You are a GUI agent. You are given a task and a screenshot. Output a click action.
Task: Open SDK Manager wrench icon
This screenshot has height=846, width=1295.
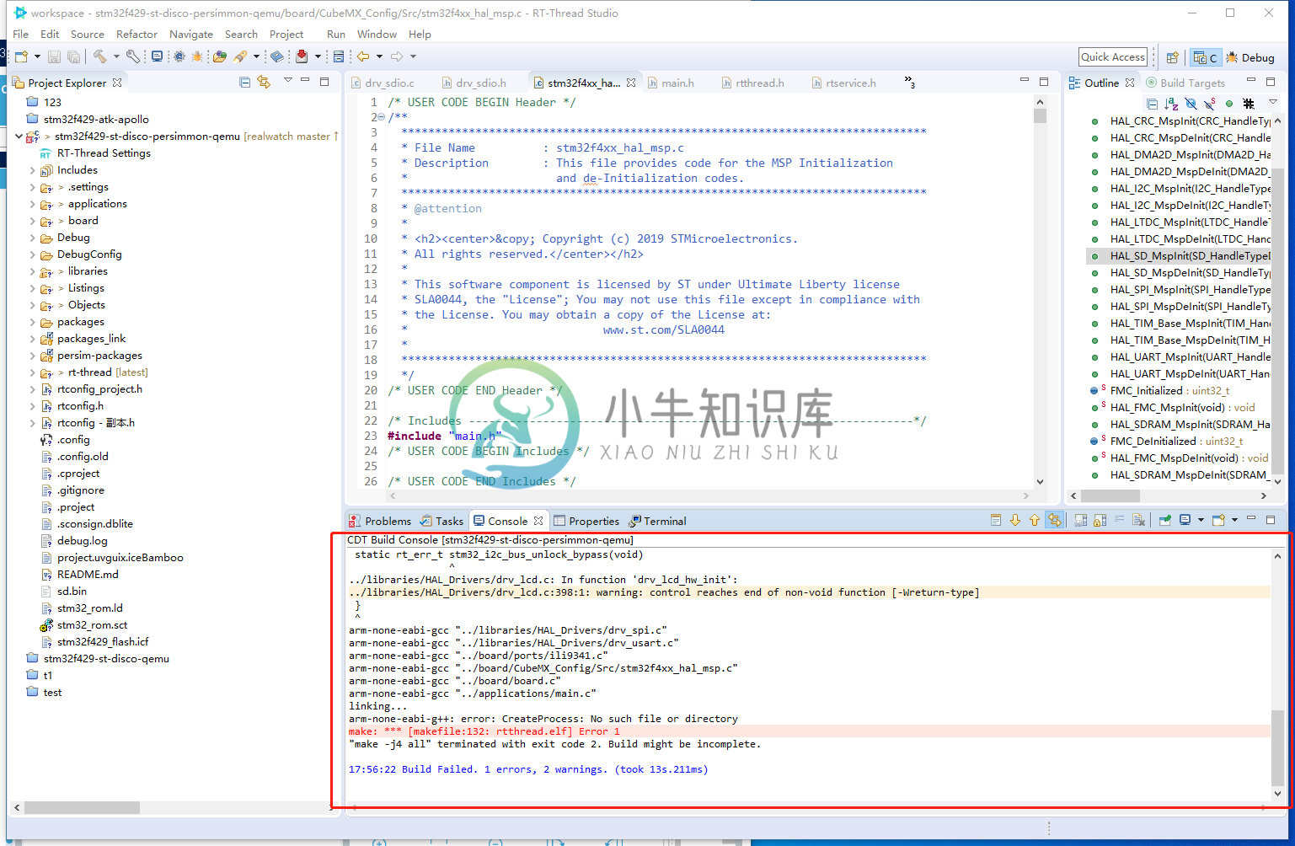tap(132, 56)
